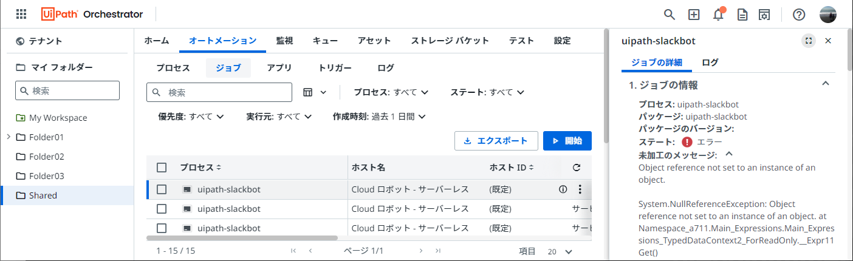Switch to テスト tab
Viewport: 853px width, 261px height.
[521, 41]
